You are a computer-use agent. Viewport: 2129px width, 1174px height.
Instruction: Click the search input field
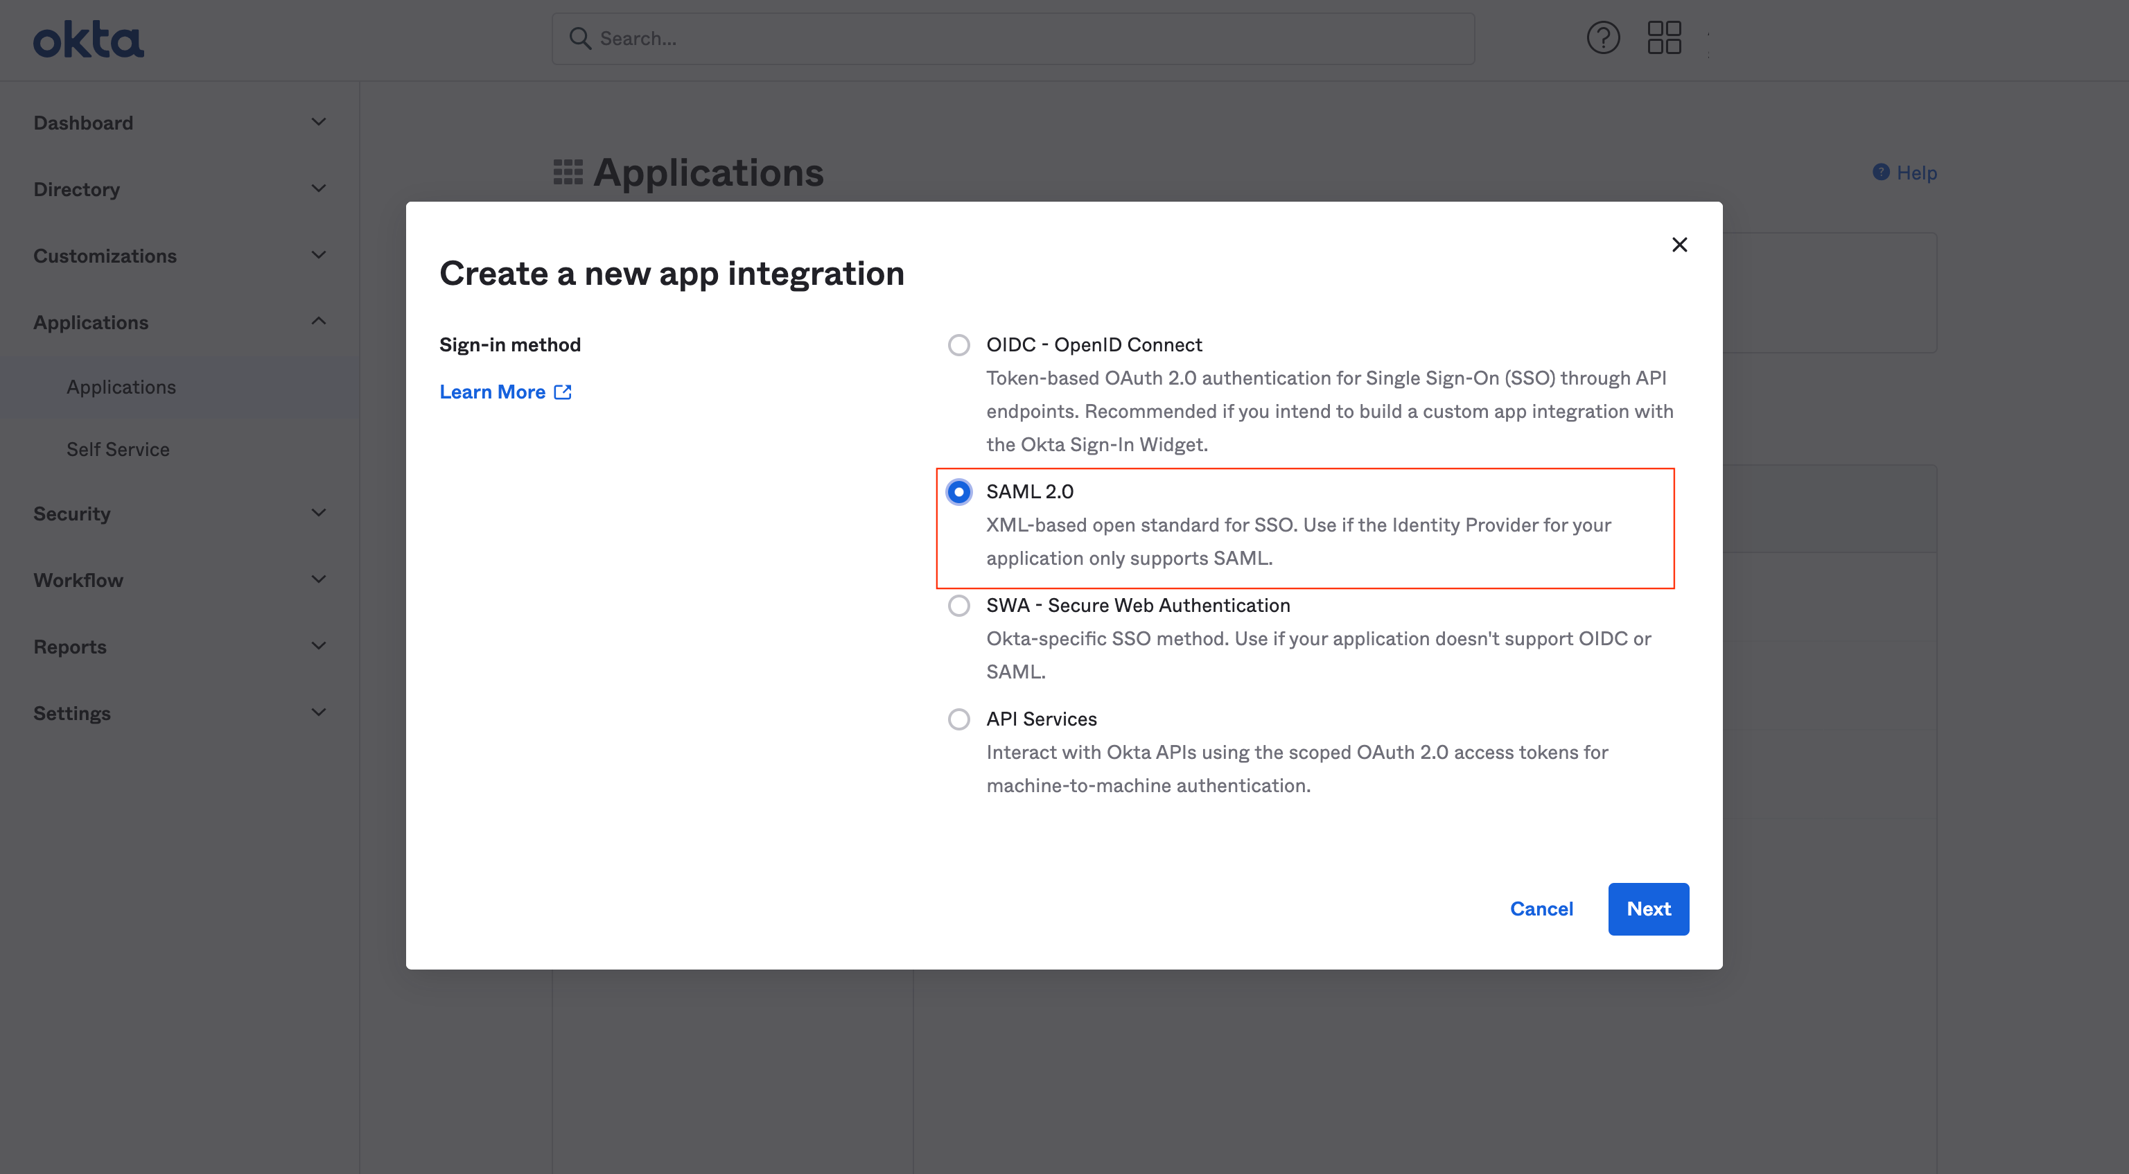click(1012, 36)
